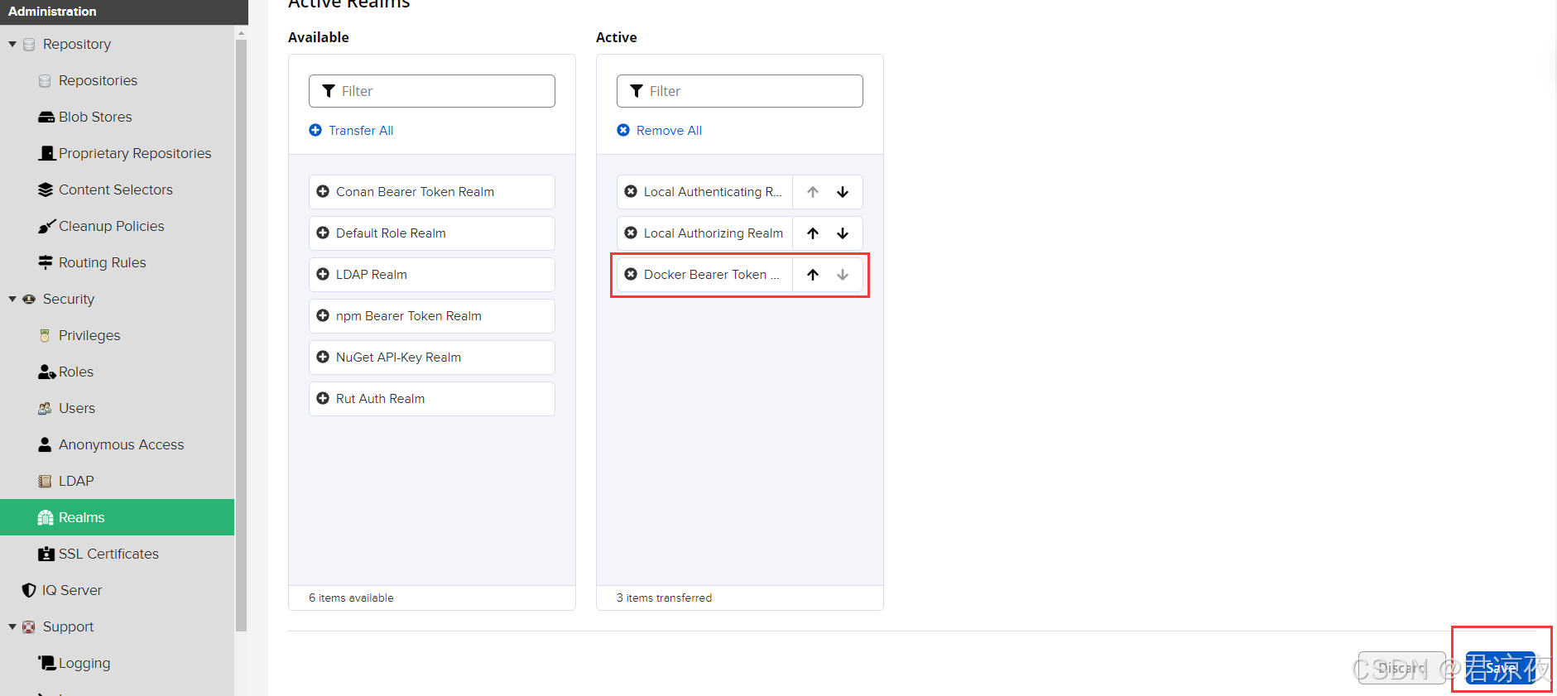Click the Transfer All link
This screenshot has width=1557, height=696.
(x=360, y=130)
